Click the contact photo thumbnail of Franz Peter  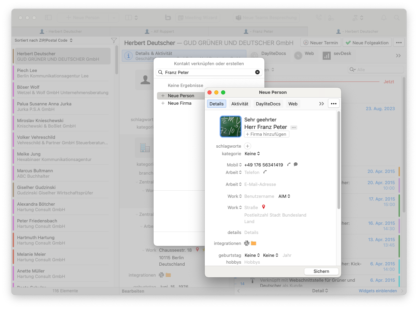tap(231, 127)
